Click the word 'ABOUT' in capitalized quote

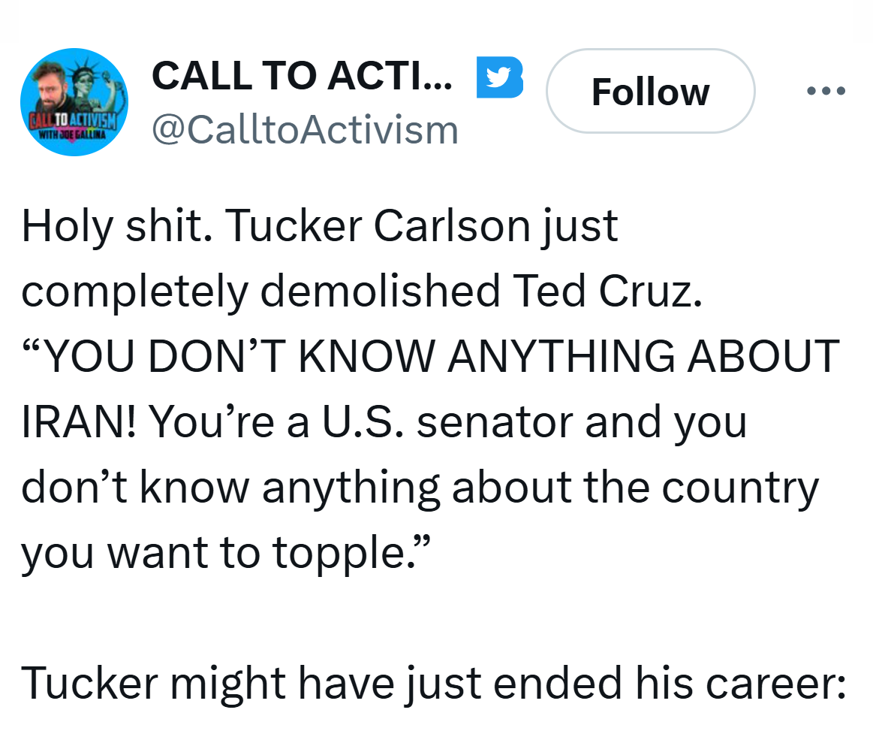[x=763, y=356]
